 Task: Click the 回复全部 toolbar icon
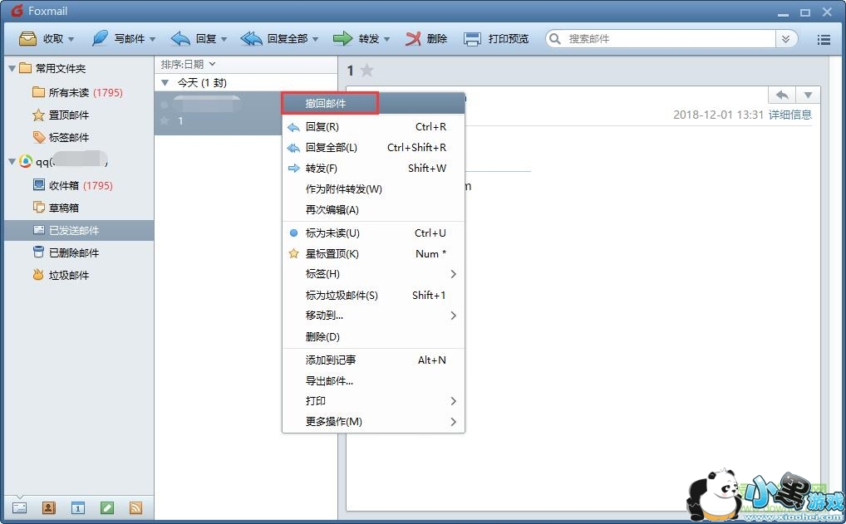tap(252, 39)
